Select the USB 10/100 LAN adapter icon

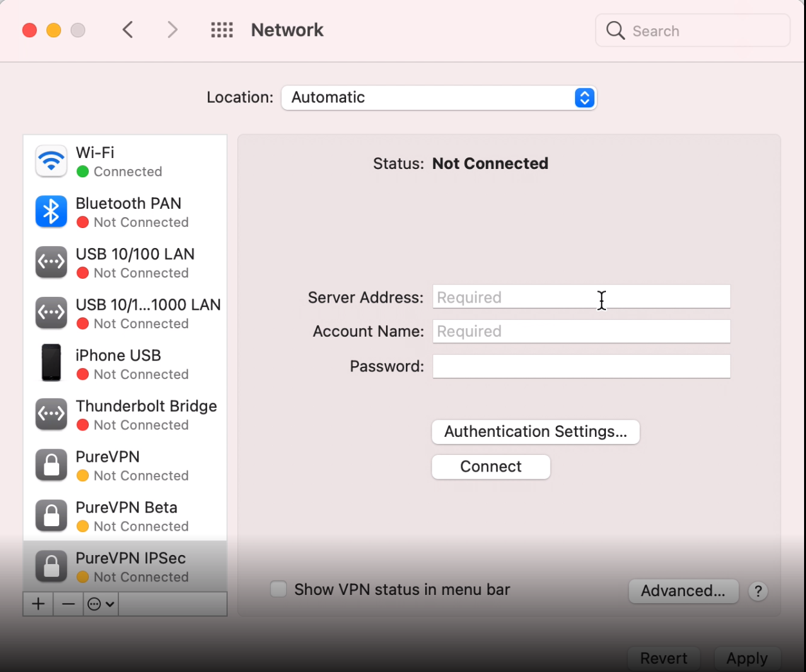pos(51,262)
